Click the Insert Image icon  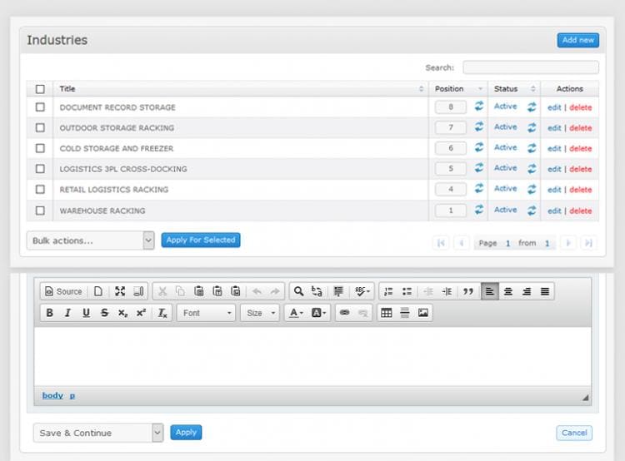point(422,313)
